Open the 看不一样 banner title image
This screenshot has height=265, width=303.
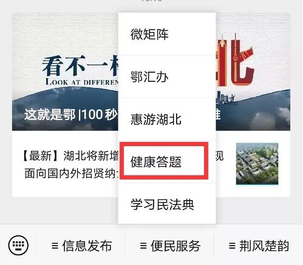tap(80, 66)
